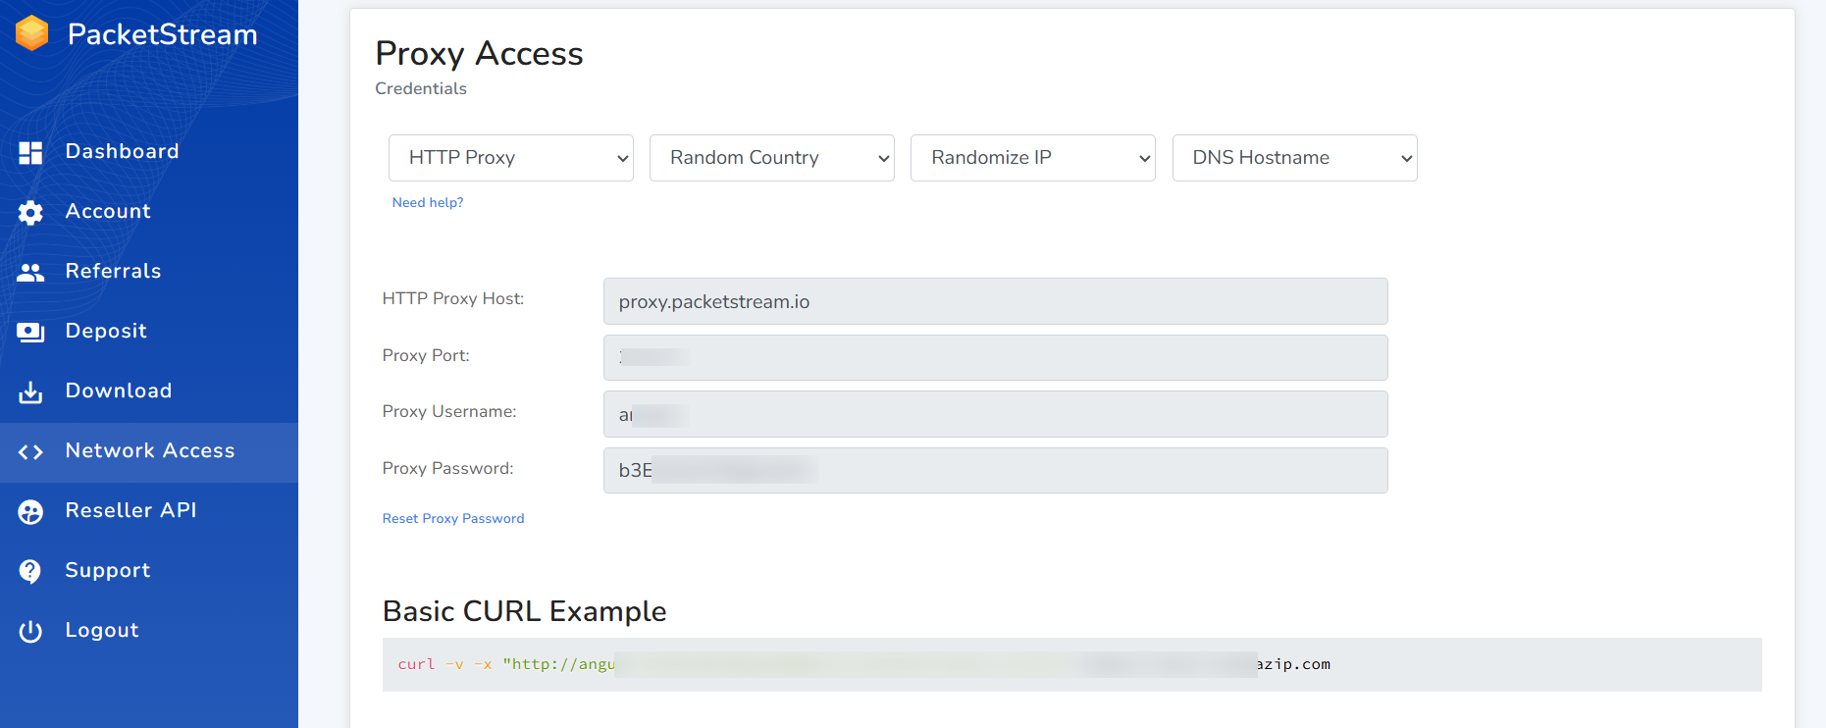Click the Reset Proxy Password link
The width and height of the screenshot is (1826, 728).
point(453,519)
